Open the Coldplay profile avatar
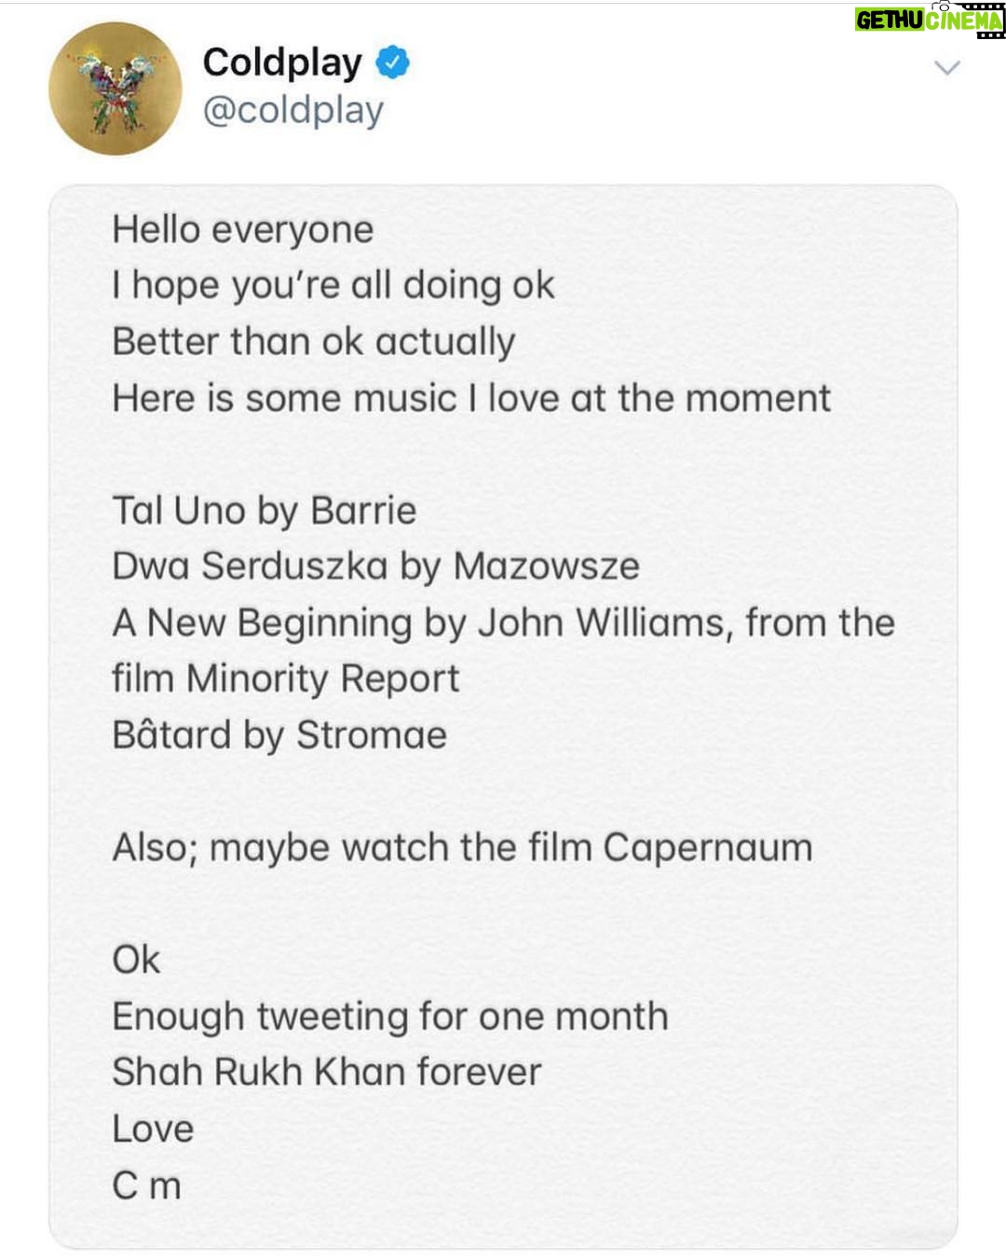Image resolution: width=1006 pixels, height=1258 pixels. tap(116, 89)
